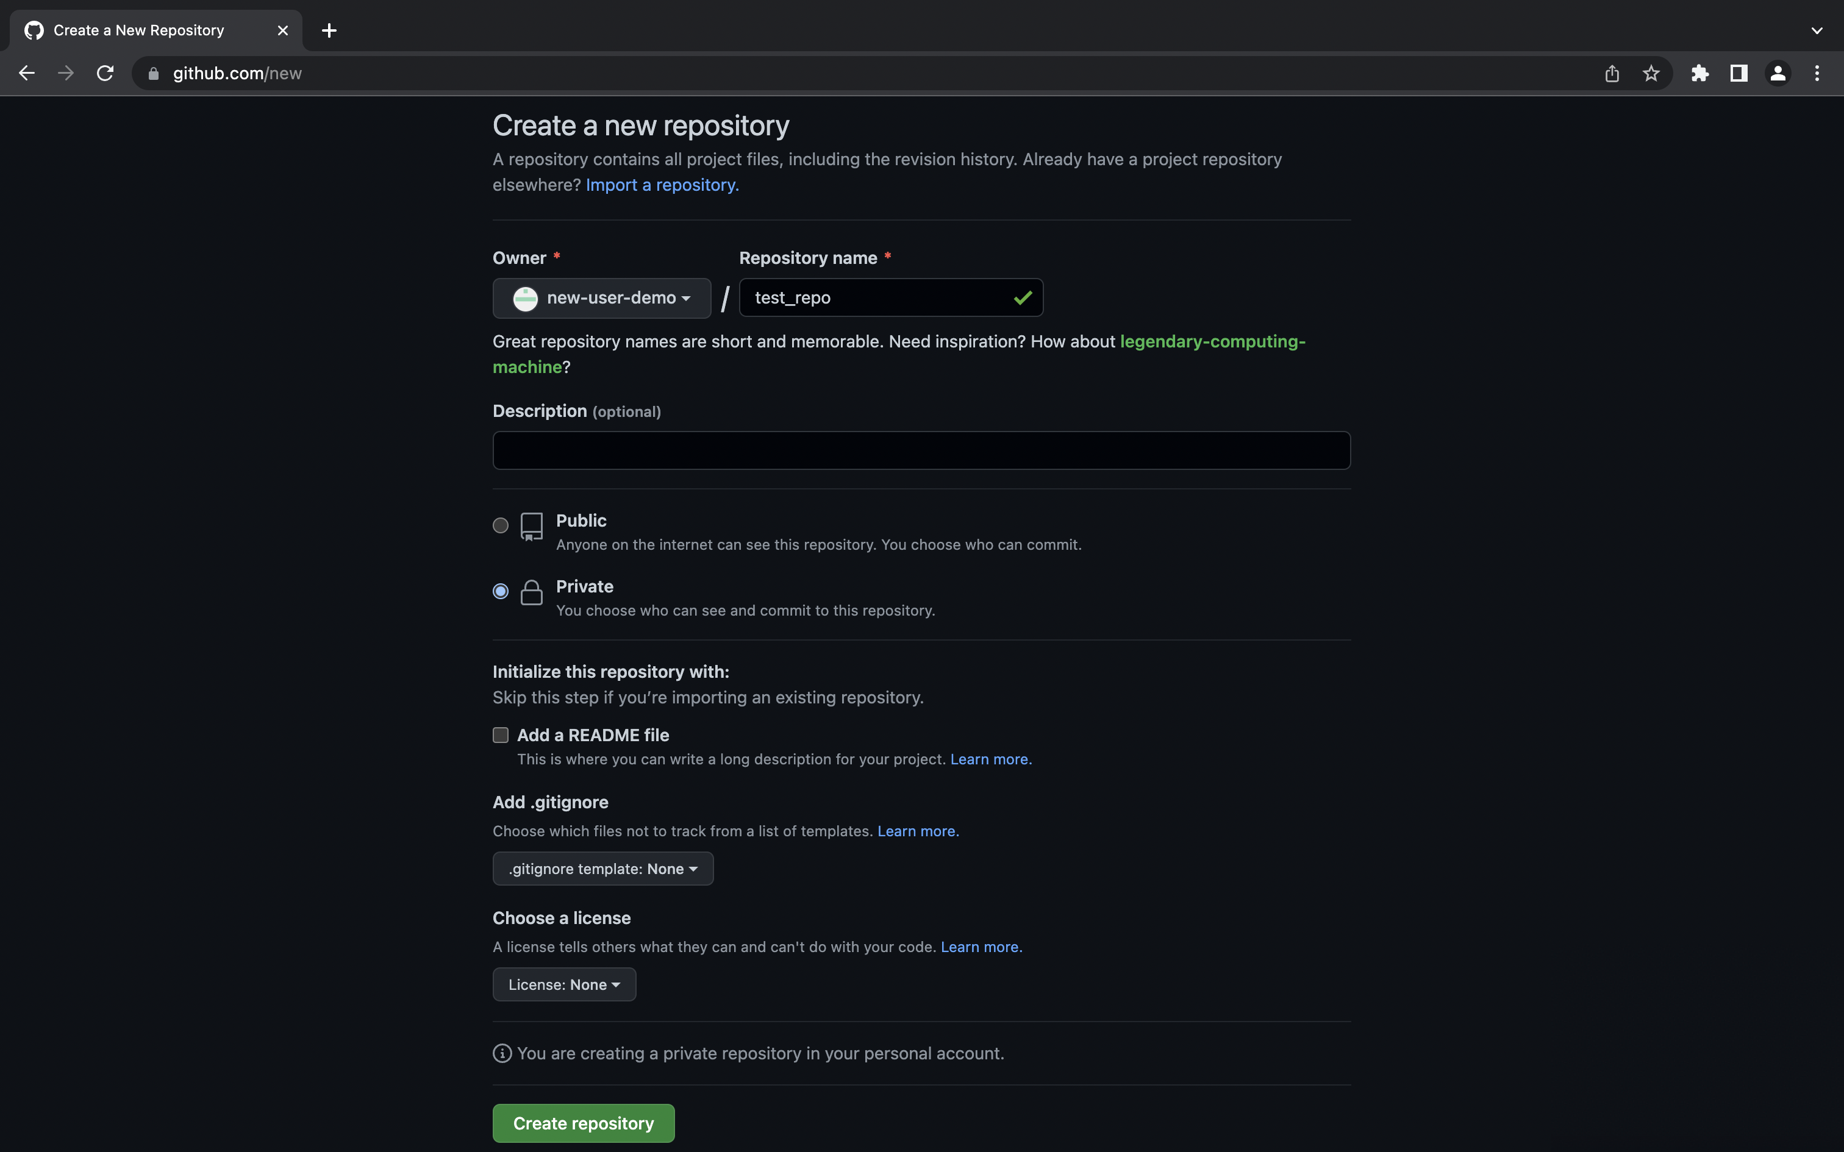Click the Add a README file label
The image size is (1844, 1152).
click(593, 735)
